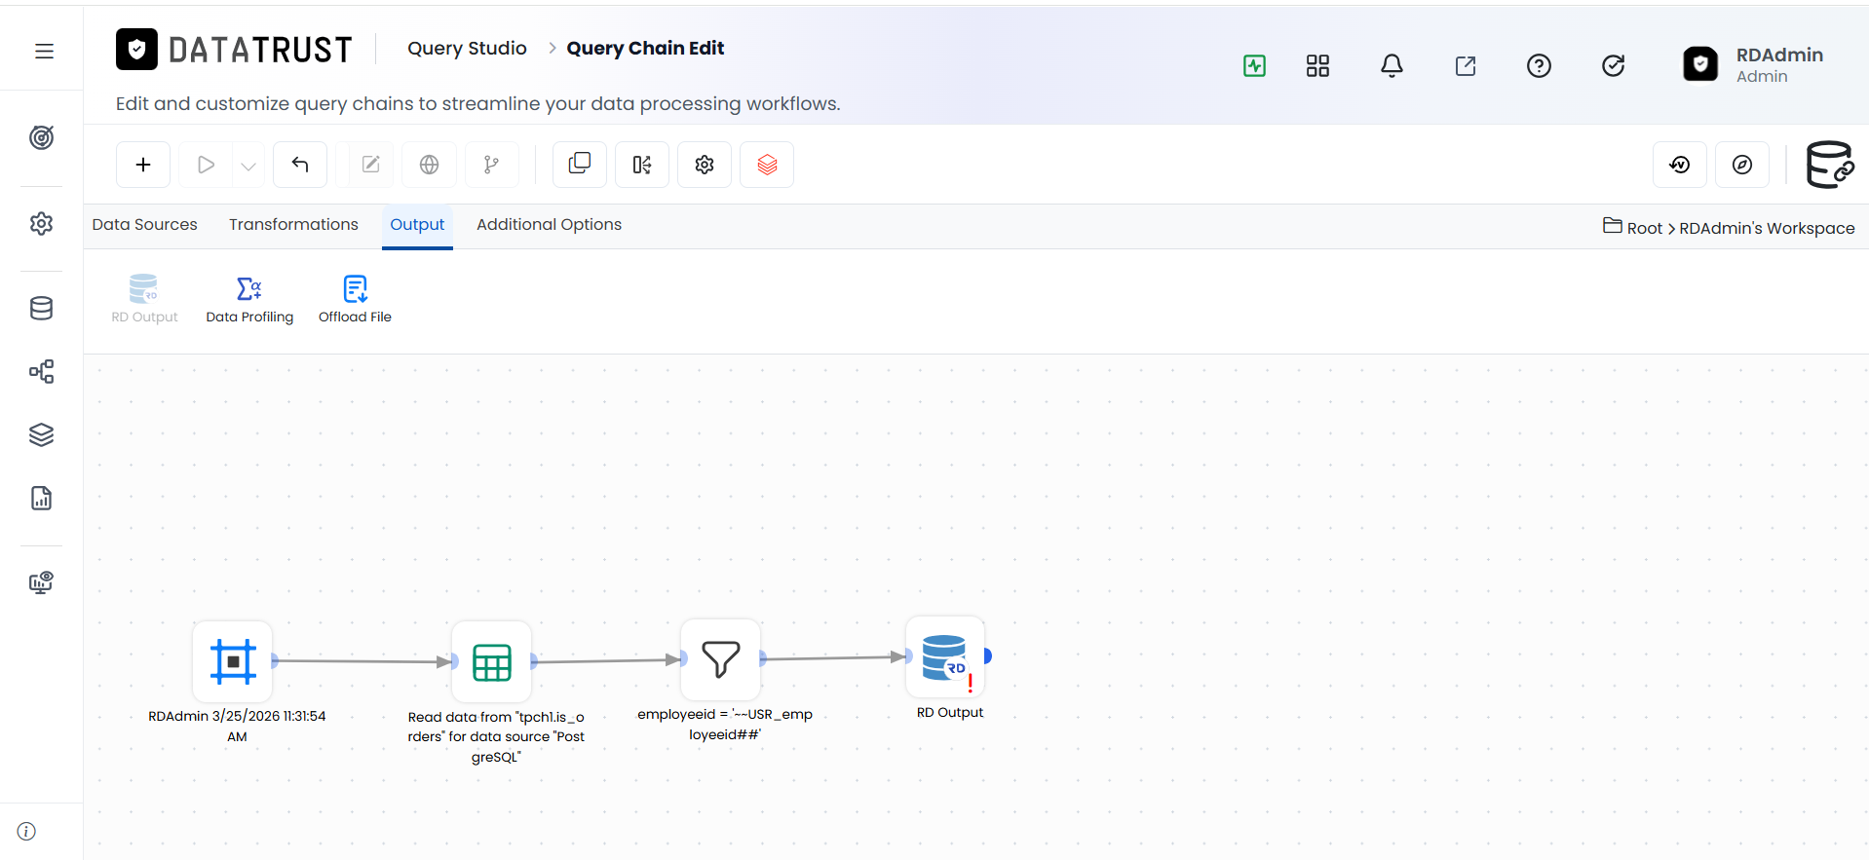
Task: Select the Offload File output tool
Action: coord(355,300)
